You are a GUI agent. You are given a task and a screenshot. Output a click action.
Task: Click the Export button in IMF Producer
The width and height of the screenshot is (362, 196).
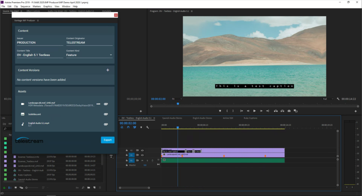pyautogui.click(x=107, y=140)
